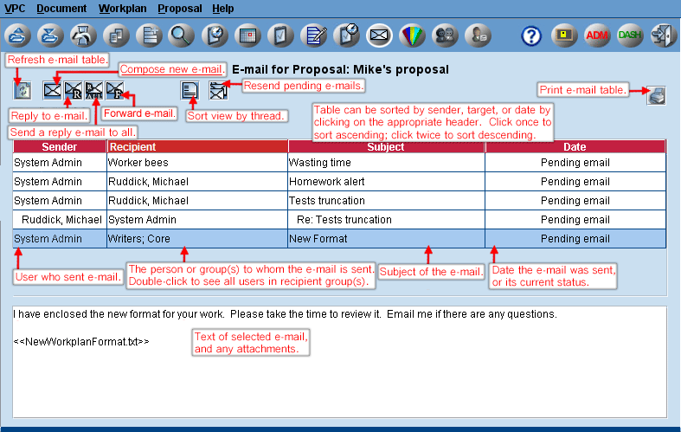
Task: Open the Workplan menu
Action: click(x=122, y=8)
